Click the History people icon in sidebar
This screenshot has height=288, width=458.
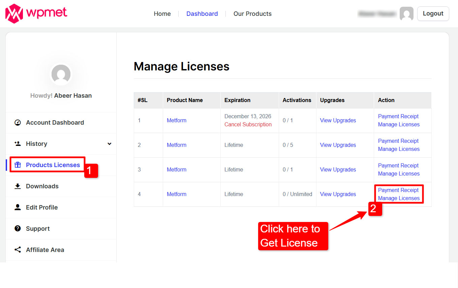pyautogui.click(x=18, y=144)
